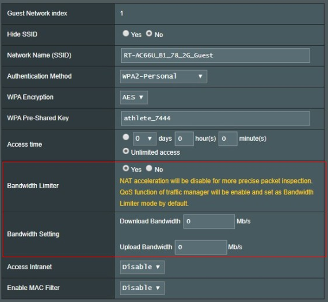The width and height of the screenshot is (328, 302).
Task: Open the Authentication Method dropdown
Action: tap(163, 76)
